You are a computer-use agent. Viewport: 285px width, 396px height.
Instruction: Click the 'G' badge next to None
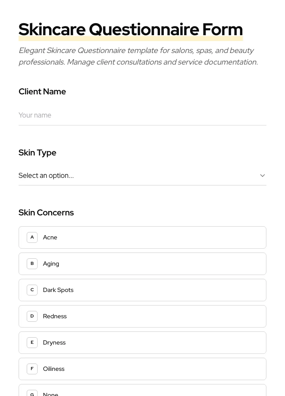point(32,394)
